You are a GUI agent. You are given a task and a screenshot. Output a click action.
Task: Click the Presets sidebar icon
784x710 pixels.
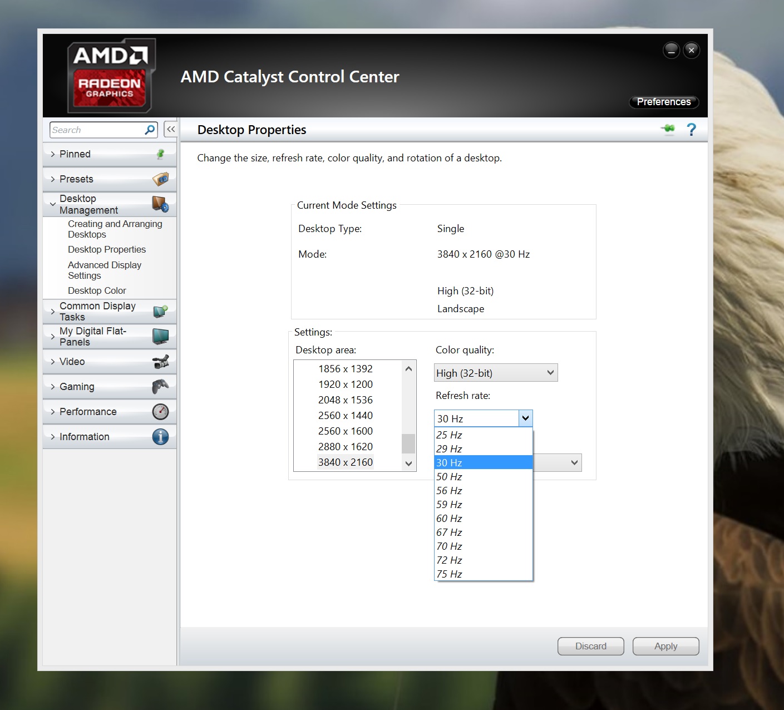[160, 179]
